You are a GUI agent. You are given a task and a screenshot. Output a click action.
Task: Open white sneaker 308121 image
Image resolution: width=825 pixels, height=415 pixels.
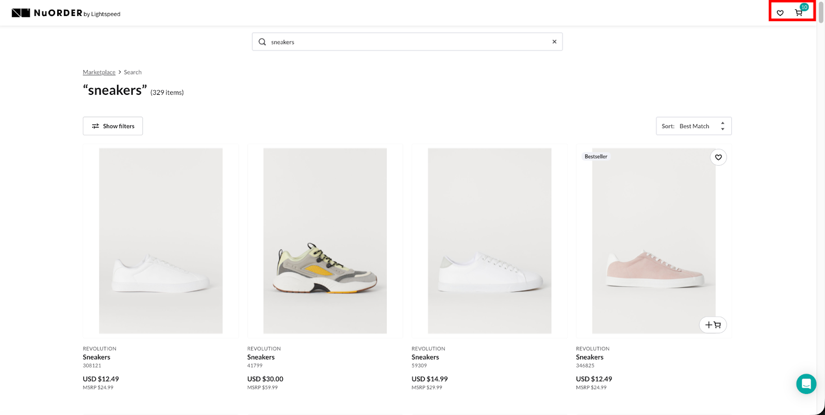160,241
